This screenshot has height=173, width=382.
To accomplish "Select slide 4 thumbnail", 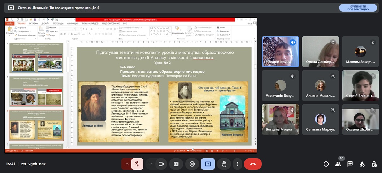I will point(36,58).
